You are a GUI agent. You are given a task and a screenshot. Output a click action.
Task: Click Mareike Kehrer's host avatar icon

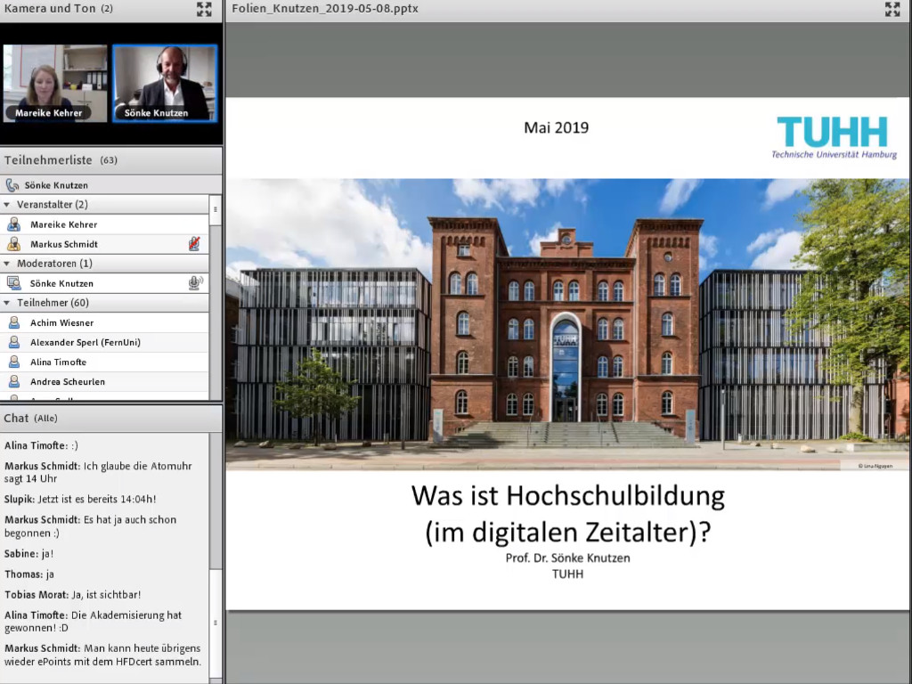pyautogui.click(x=14, y=224)
